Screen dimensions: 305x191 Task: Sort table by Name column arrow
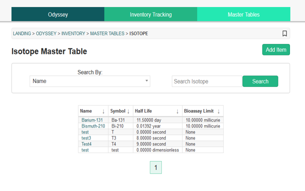tap(103, 111)
